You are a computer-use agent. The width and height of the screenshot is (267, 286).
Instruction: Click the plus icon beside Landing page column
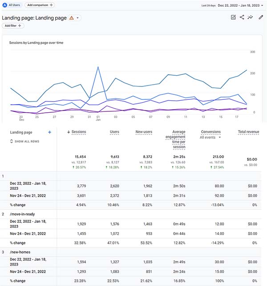[x=49, y=132]
